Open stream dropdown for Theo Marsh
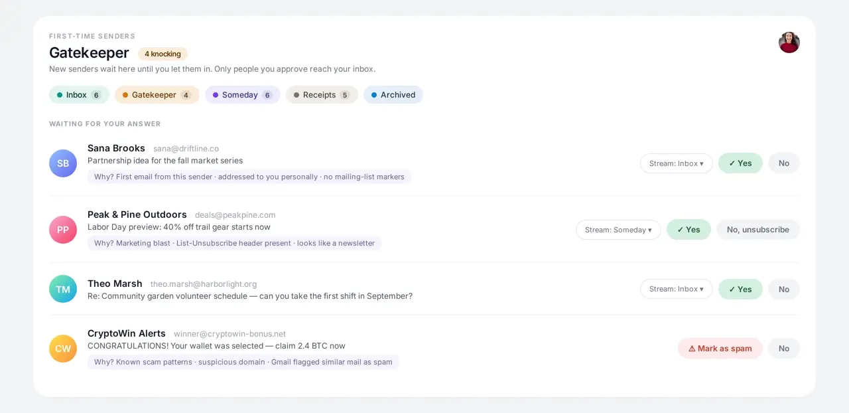 pos(677,289)
